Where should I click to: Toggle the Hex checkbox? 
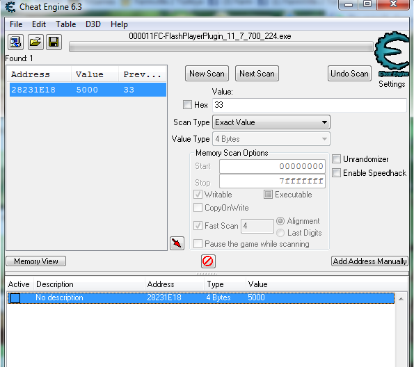tap(187, 104)
